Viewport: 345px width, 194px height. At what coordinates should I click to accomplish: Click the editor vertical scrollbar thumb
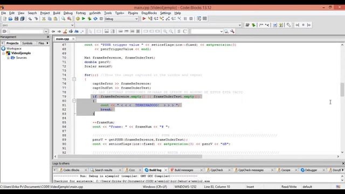(x=342, y=89)
